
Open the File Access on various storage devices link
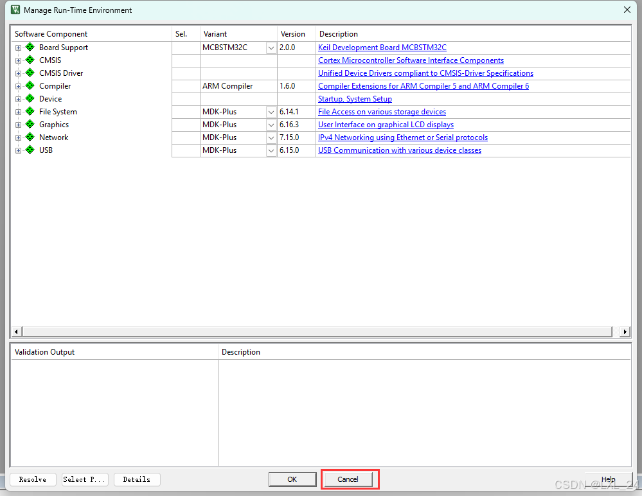click(x=382, y=112)
